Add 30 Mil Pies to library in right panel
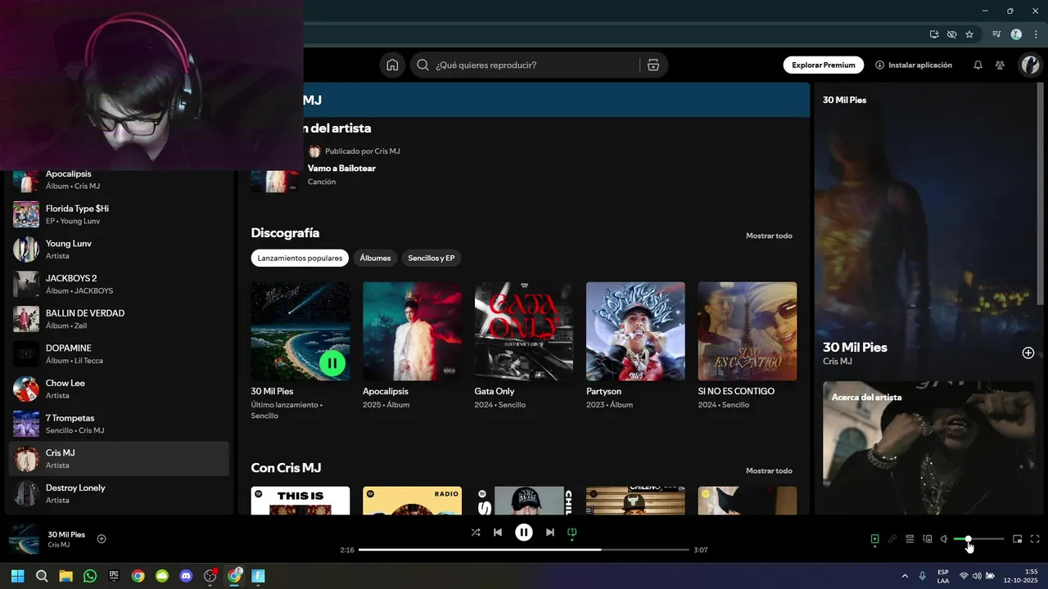1048x589 pixels. point(1028,353)
